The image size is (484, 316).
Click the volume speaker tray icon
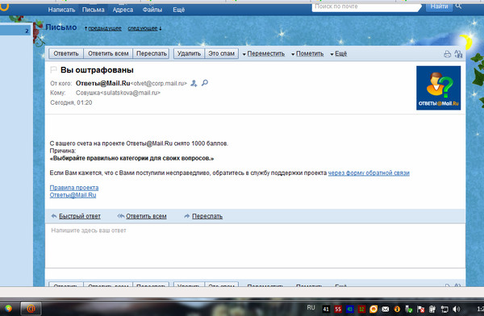(x=457, y=309)
